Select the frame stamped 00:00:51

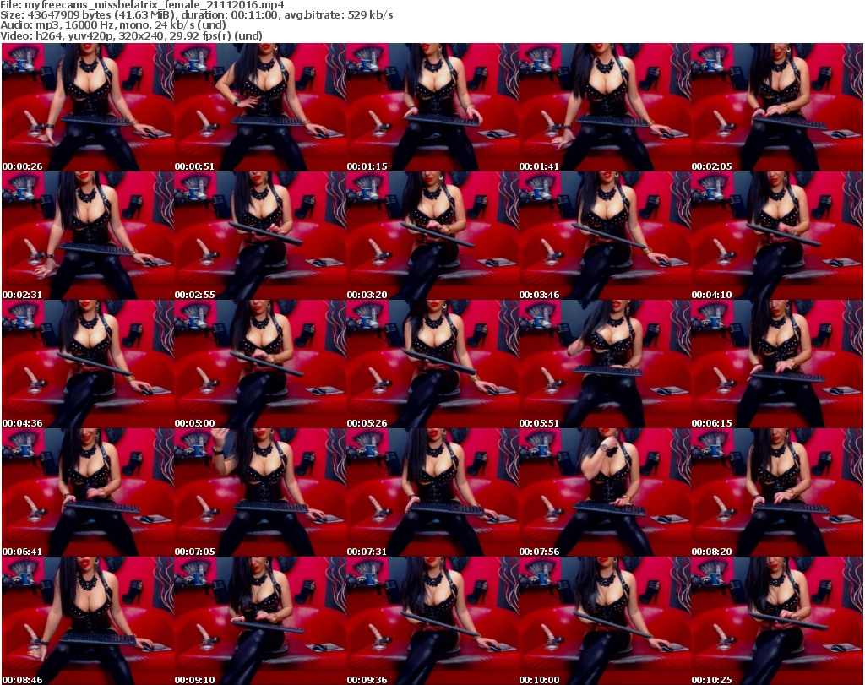[x=260, y=107]
